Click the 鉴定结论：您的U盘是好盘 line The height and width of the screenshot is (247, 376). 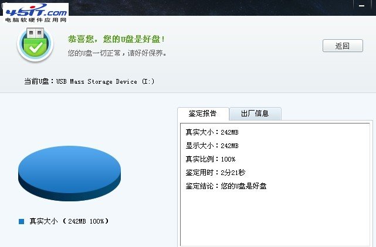226,186
